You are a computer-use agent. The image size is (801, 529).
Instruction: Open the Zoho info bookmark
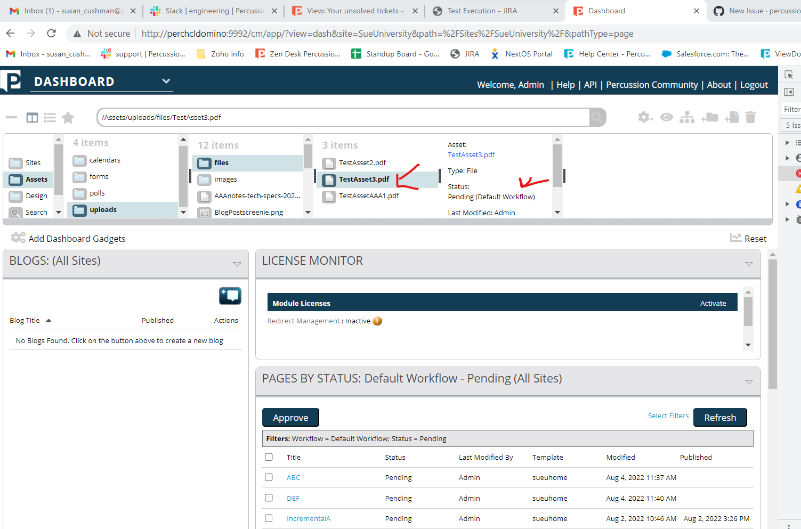click(x=220, y=54)
